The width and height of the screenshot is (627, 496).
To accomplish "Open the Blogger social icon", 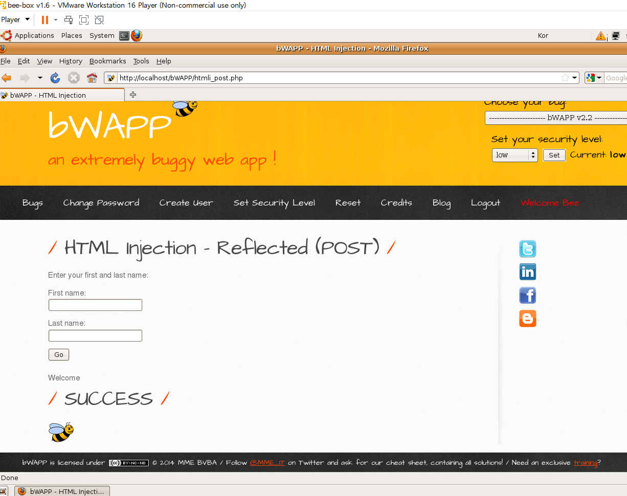I will [528, 319].
